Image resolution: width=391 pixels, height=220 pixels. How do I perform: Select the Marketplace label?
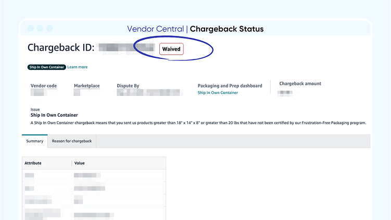(87, 85)
